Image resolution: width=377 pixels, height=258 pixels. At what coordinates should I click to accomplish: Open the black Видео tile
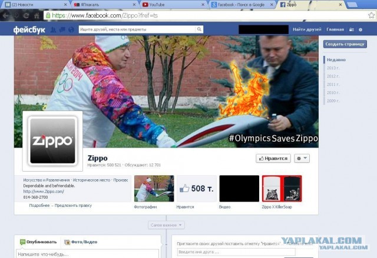point(239,189)
